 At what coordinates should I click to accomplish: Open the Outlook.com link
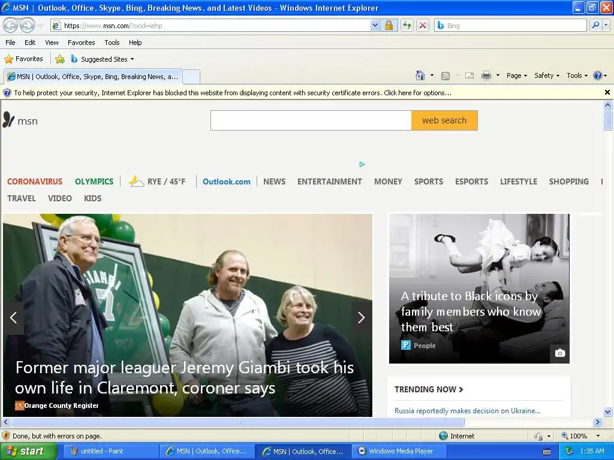(x=226, y=181)
